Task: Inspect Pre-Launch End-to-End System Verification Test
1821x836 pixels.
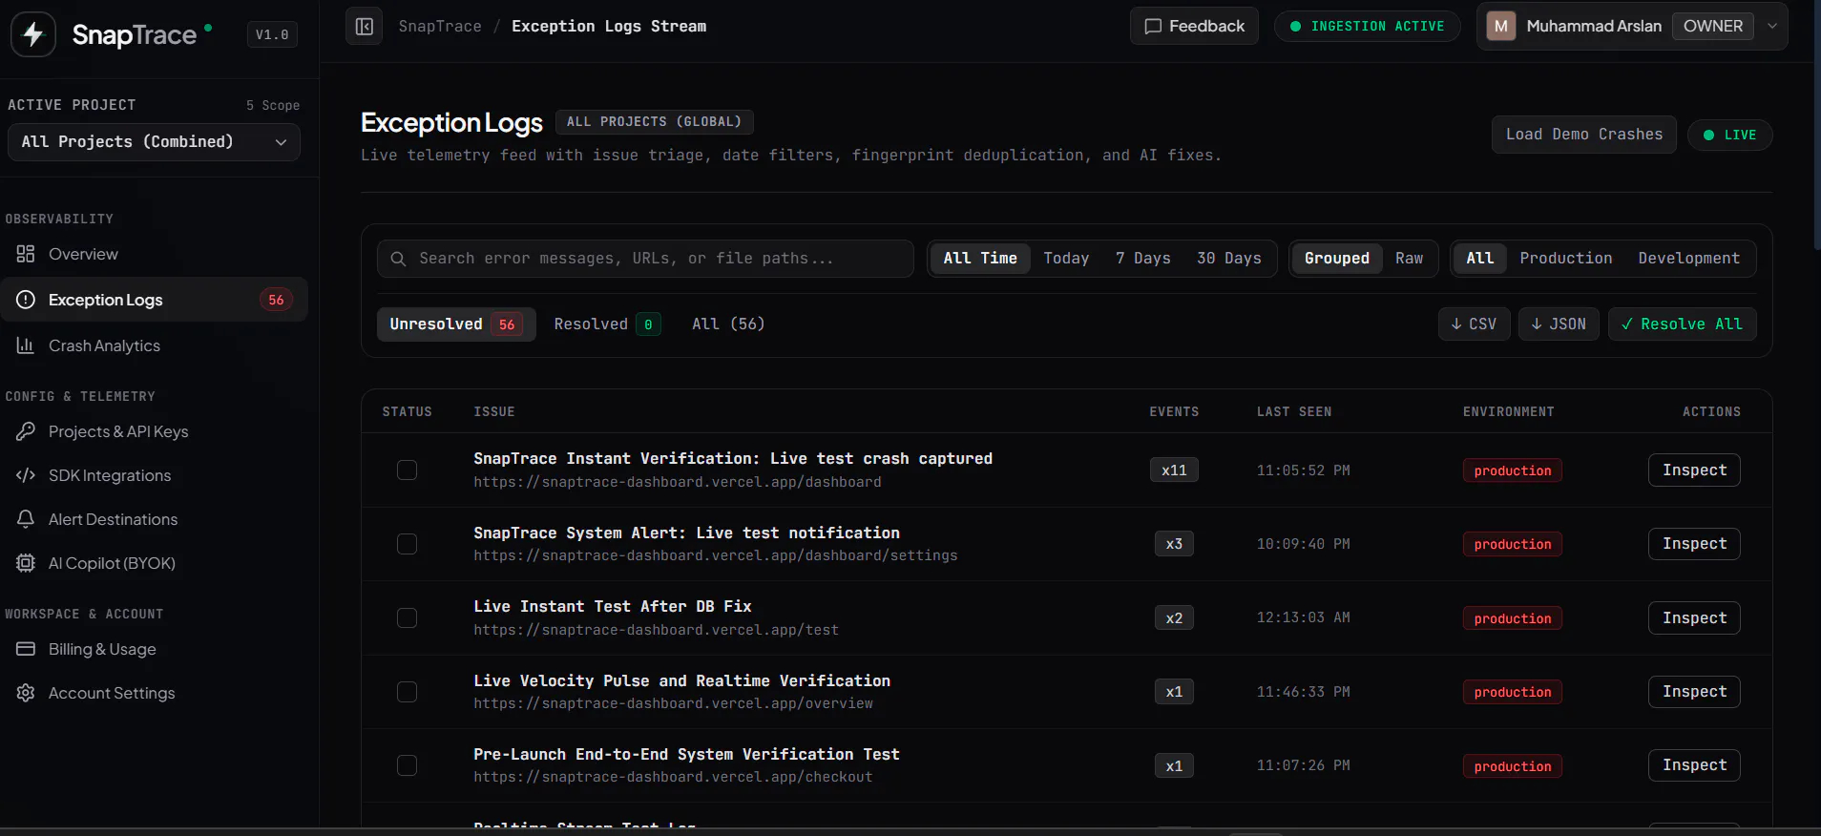Action: click(1694, 765)
